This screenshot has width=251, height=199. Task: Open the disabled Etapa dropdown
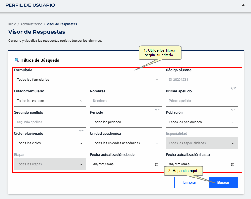pyautogui.click(x=50, y=164)
